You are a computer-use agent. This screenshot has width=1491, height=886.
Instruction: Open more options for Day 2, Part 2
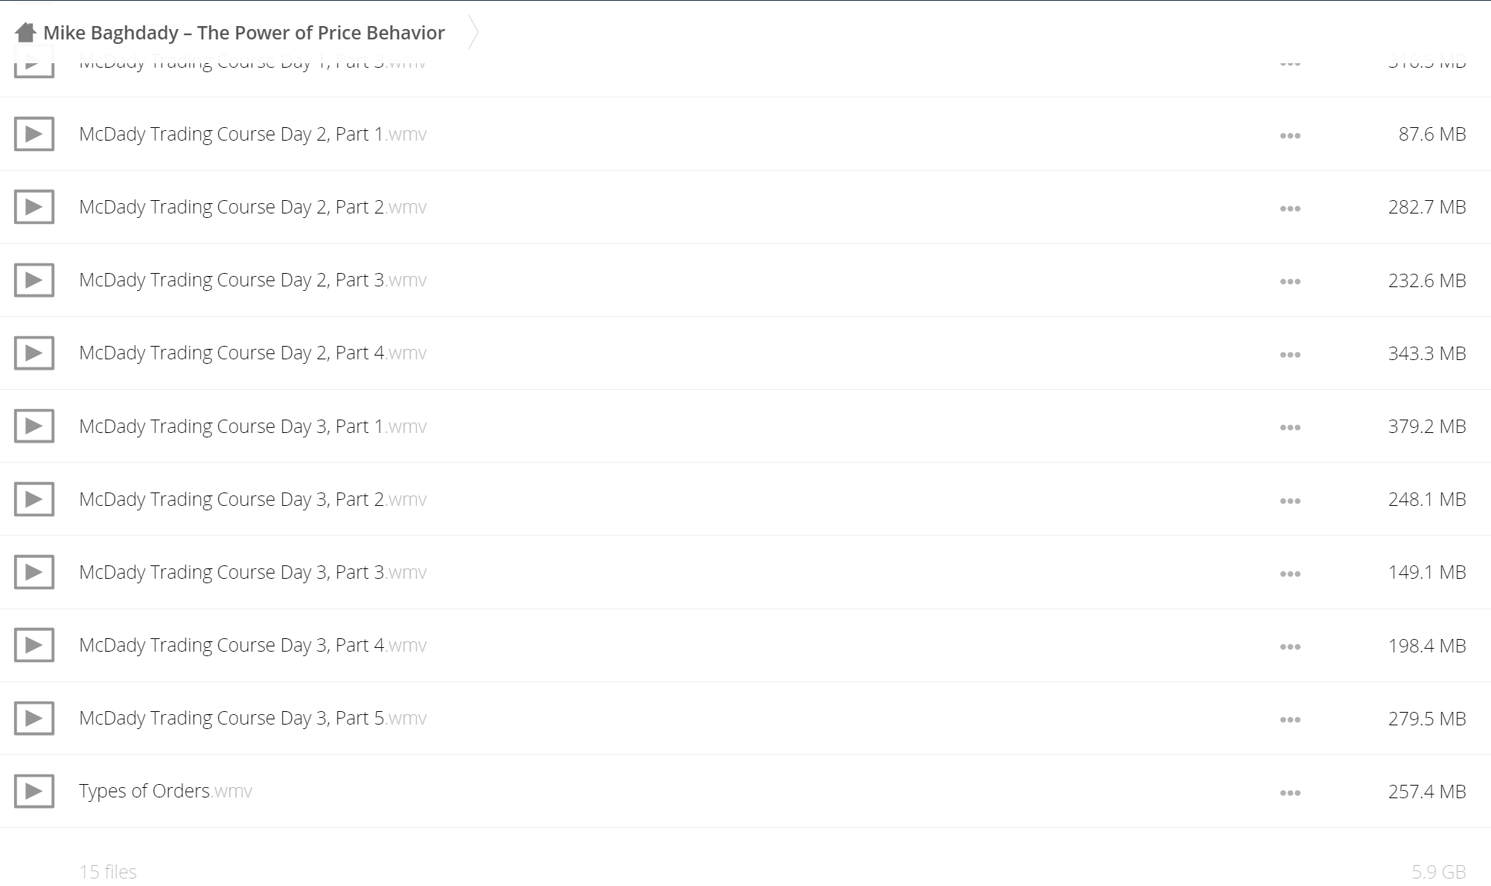[x=1290, y=208]
